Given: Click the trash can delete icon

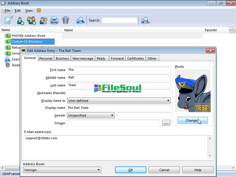Looking at the screenshot, I should pyautogui.click(x=65, y=20).
